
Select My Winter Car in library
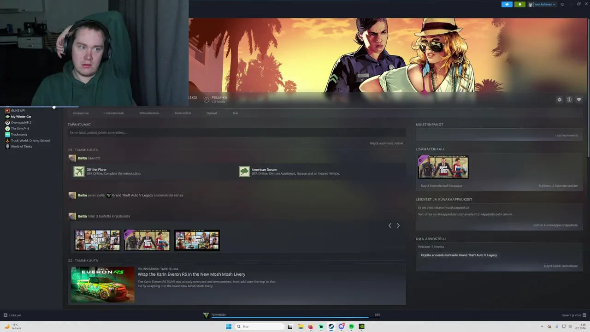(x=21, y=117)
